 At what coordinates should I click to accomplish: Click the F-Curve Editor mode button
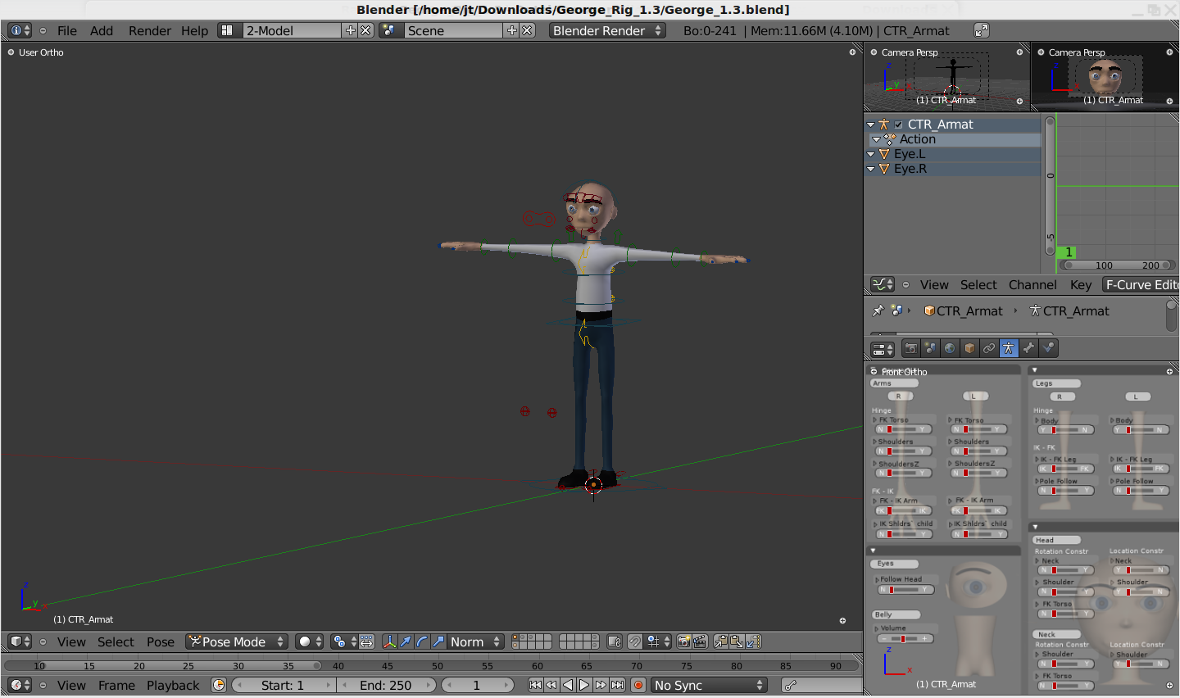click(1141, 285)
